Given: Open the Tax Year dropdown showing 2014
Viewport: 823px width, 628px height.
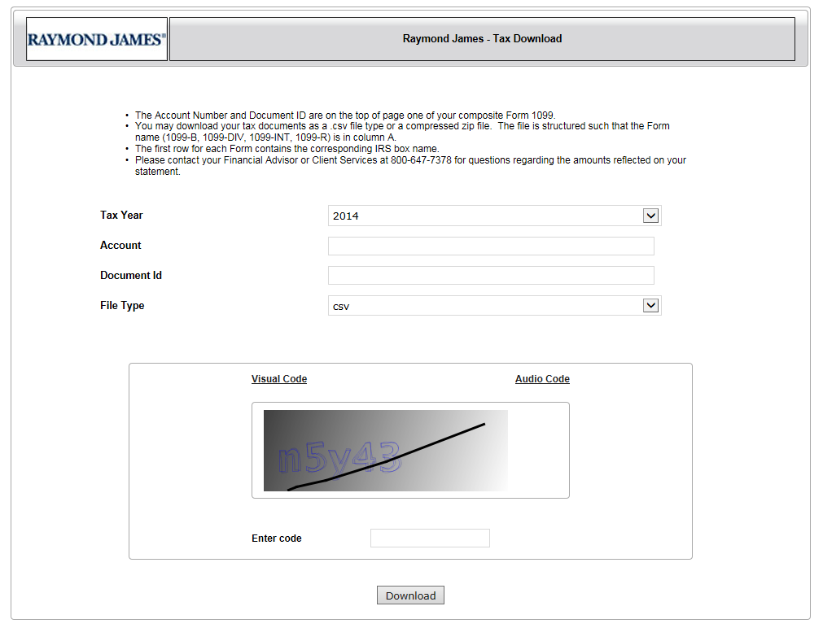Looking at the screenshot, I should (494, 216).
